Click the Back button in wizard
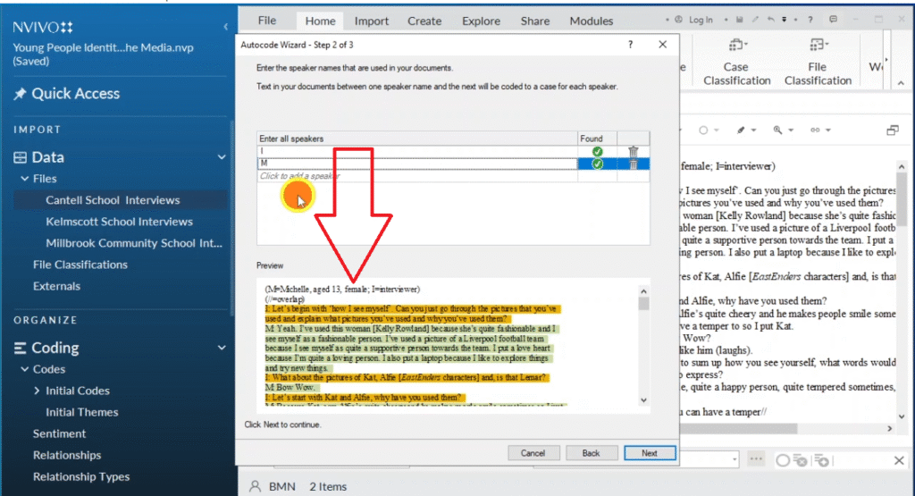Screen dimensions: 915x496 pyautogui.click(x=591, y=453)
